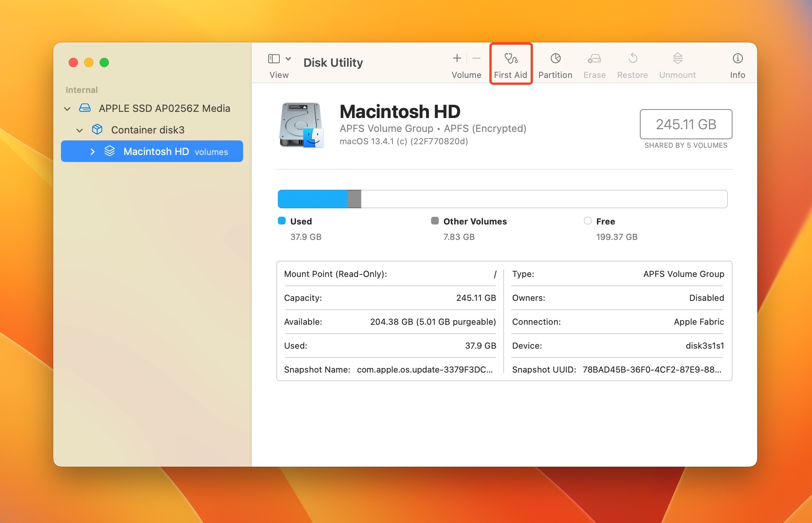Click the Internal sidebar section header
This screenshot has height=523, width=812.
click(81, 90)
